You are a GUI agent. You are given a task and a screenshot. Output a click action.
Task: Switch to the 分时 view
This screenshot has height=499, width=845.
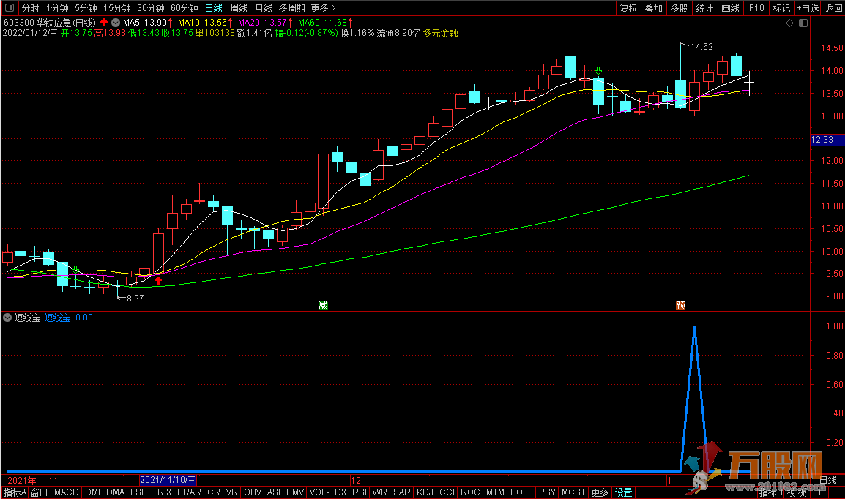(x=30, y=8)
